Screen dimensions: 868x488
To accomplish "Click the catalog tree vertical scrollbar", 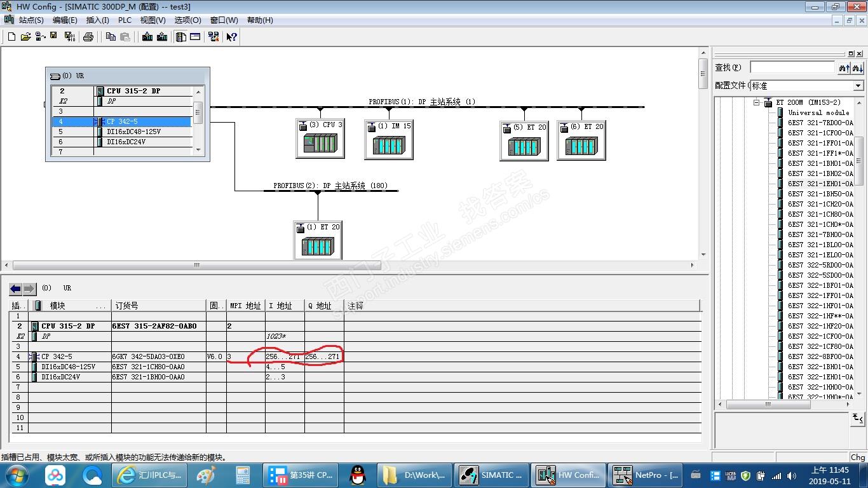I will pyautogui.click(x=859, y=248).
